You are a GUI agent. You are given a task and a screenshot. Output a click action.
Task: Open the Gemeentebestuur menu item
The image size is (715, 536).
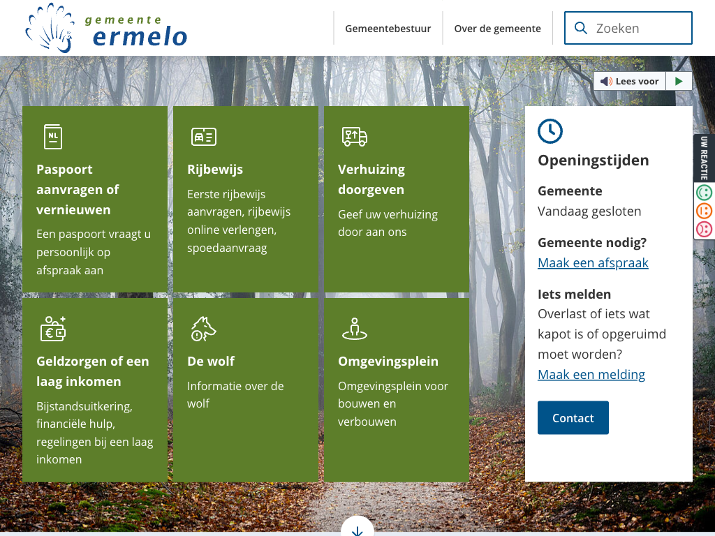tap(388, 29)
